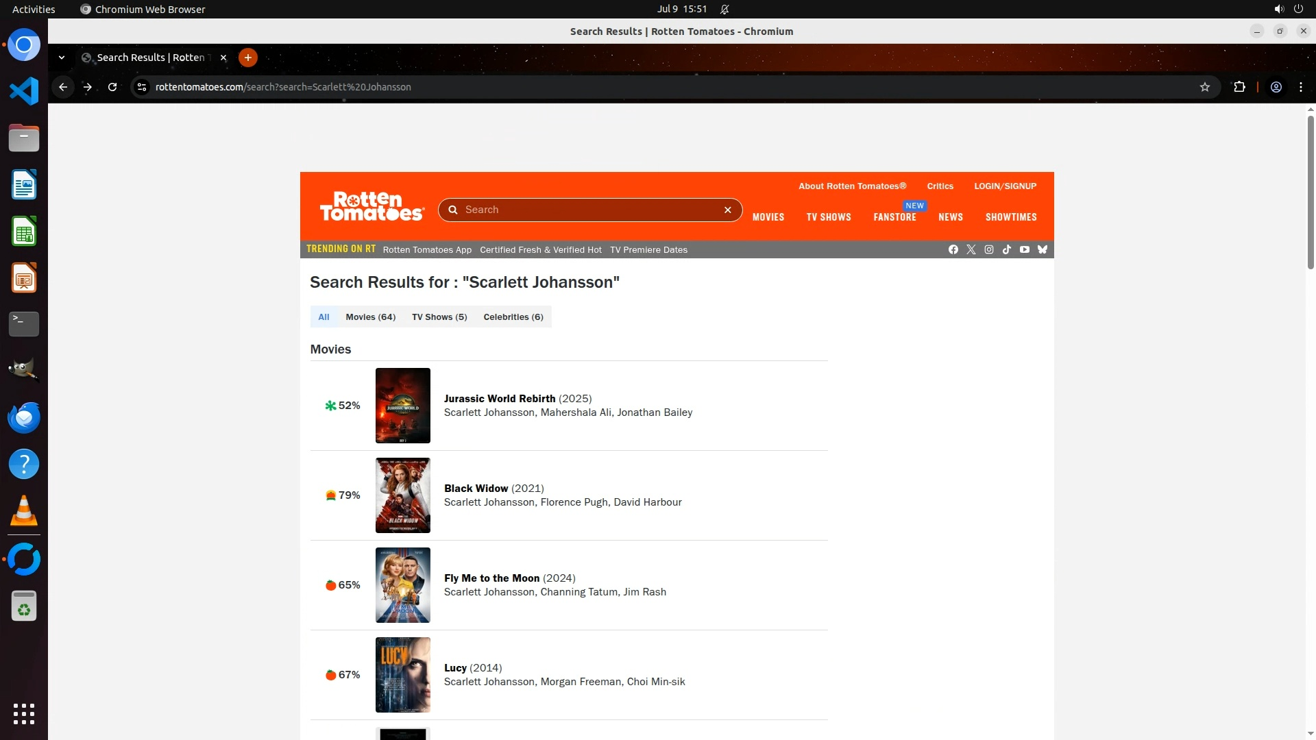Click the X (Twitter) social icon
This screenshot has height=740, width=1316.
pyautogui.click(x=971, y=249)
